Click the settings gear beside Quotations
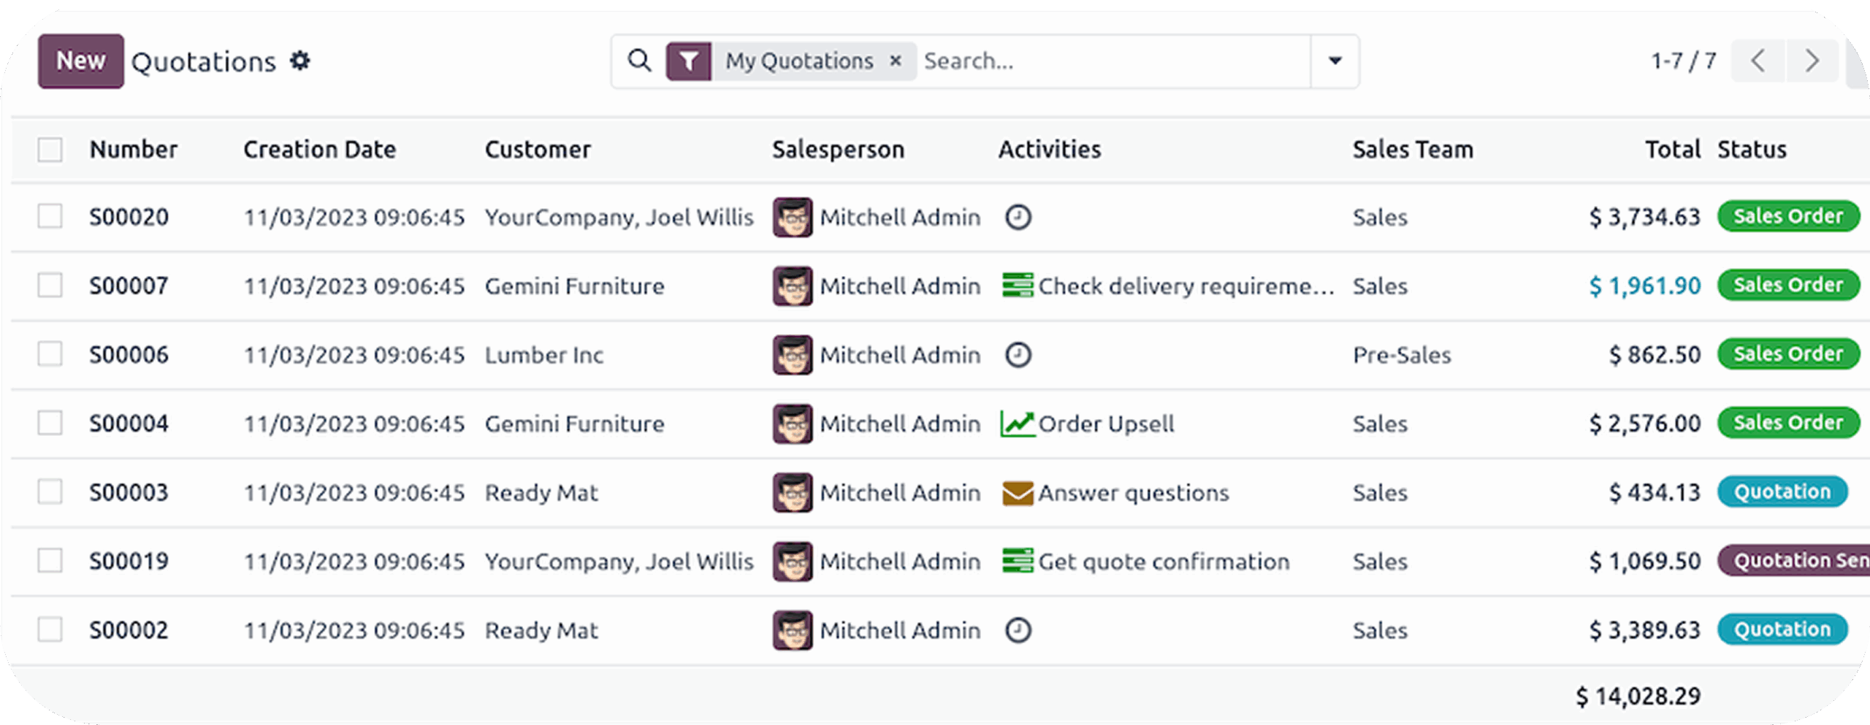 pos(300,61)
